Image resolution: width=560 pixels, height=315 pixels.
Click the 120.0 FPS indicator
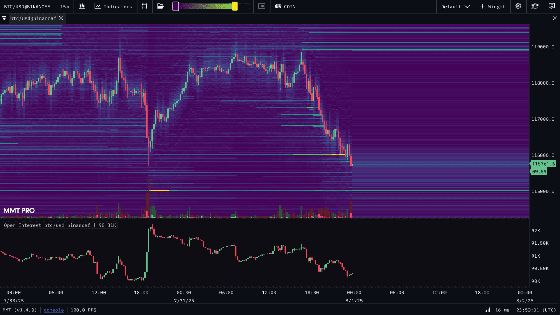click(x=83, y=310)
